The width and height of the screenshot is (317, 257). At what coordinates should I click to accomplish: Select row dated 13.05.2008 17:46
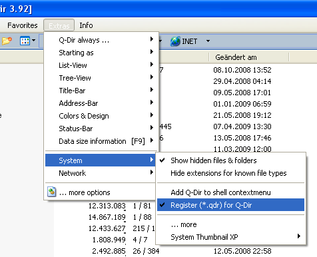click(242, 138)
